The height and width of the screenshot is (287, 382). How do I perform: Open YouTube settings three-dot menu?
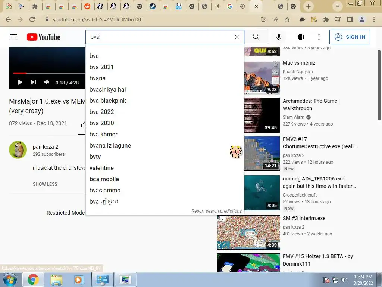tap(319, 37)
